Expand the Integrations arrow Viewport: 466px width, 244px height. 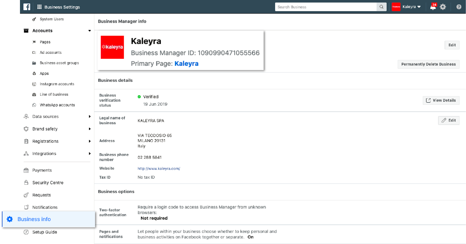click(x=89, y=154)
